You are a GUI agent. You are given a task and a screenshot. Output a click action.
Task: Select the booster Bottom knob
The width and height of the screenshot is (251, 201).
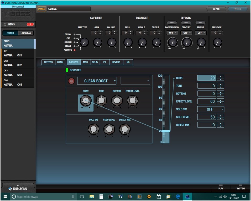coord(117,101)
